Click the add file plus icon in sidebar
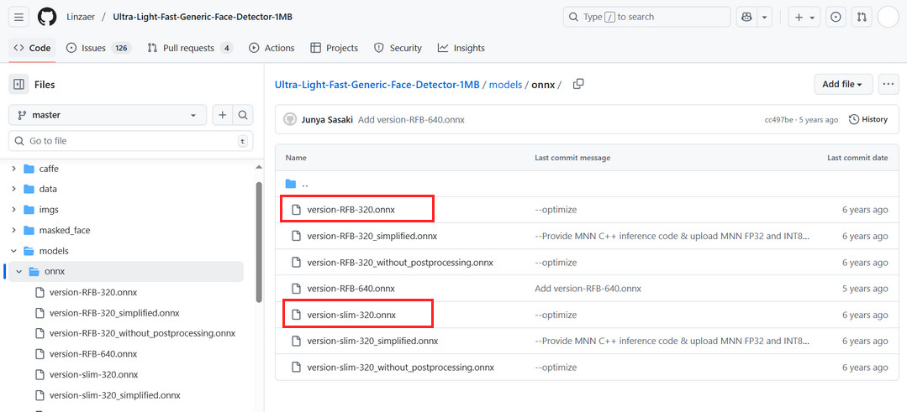The image size is (907, 412). click(223, 115)
